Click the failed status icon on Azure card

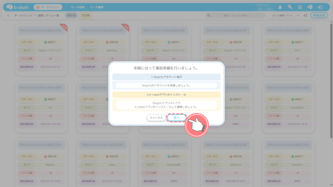click(x=107, y=157)
